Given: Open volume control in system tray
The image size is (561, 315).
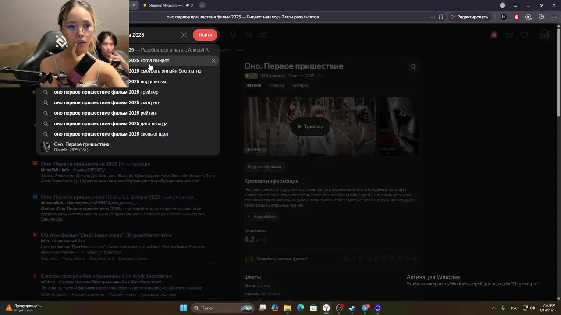Looking at the screenshot, I should [x=533, y=308].
